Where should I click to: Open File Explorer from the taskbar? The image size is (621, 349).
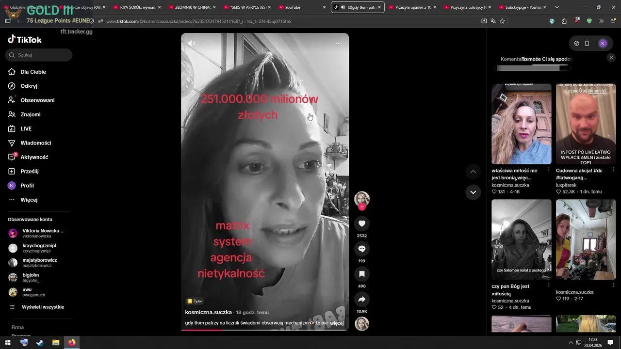click(x=56, y=342)
